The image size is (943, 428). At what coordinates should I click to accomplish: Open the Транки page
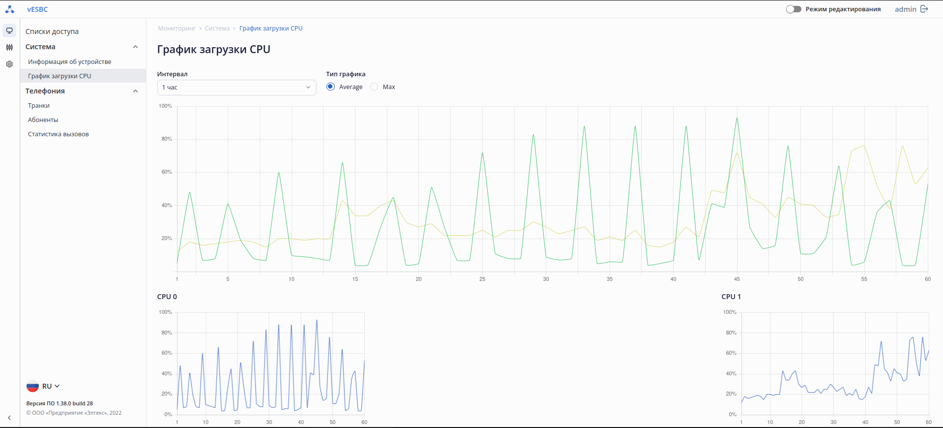point(39,105)
